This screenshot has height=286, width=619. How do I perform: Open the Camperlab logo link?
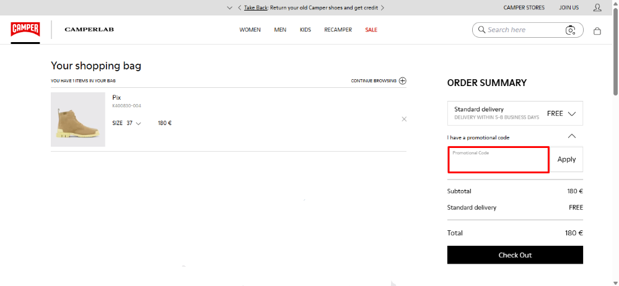point(89,30)
